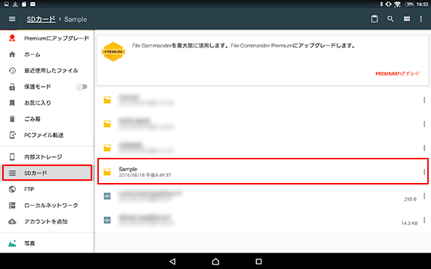Tap the PC file transfer icon

click(x=13, y=135)
